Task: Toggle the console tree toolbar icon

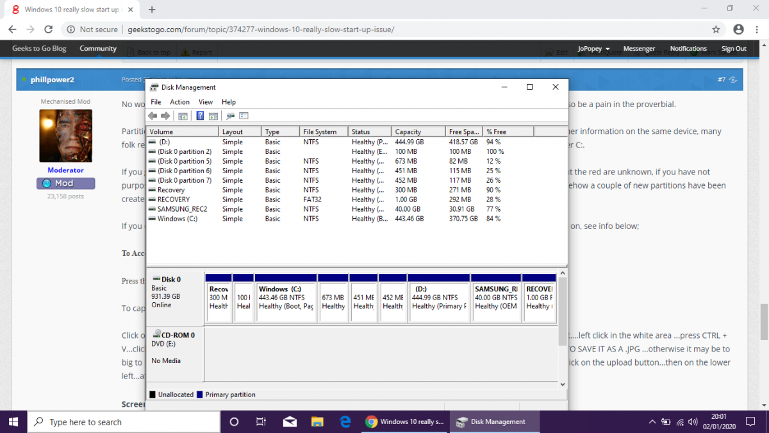Action: (x=183, y=116)
